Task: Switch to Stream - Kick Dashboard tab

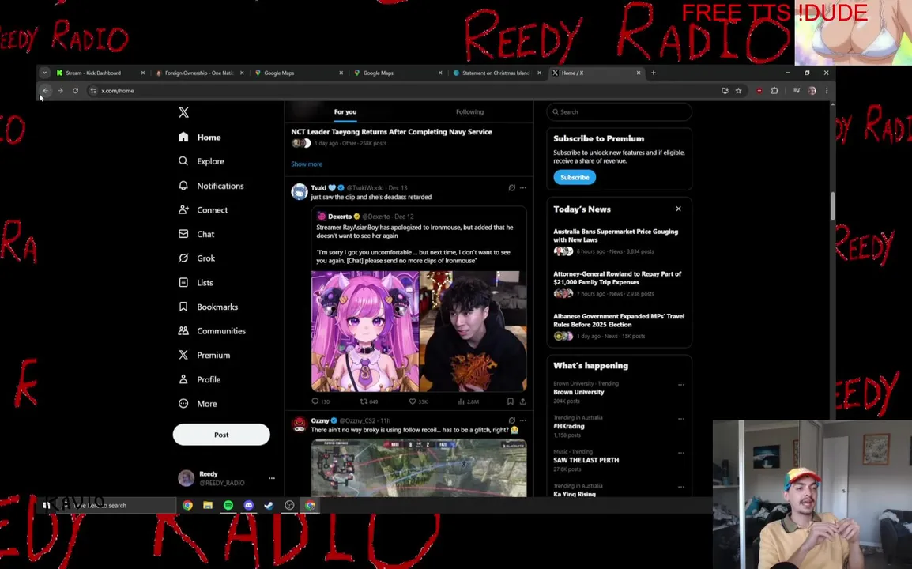Action: pyautogui.click(x=100, y=73)
